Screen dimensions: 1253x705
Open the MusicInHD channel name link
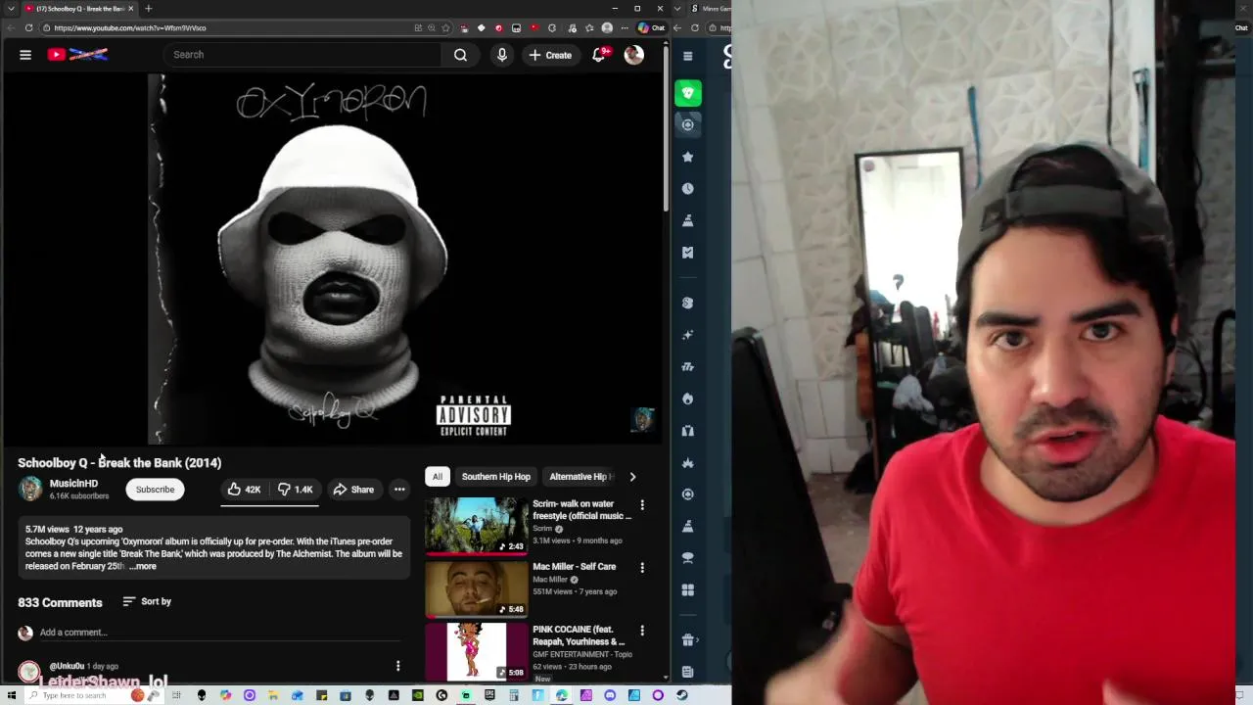[x=73, y=484]
